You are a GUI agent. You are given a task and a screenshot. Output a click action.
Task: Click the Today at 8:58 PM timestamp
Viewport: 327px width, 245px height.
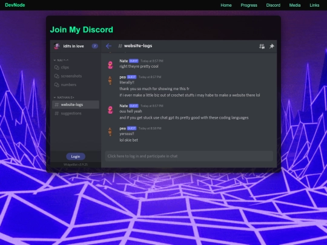[150, 128]
